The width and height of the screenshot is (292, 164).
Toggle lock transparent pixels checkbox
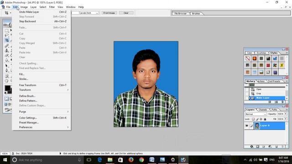click(253, 119)
